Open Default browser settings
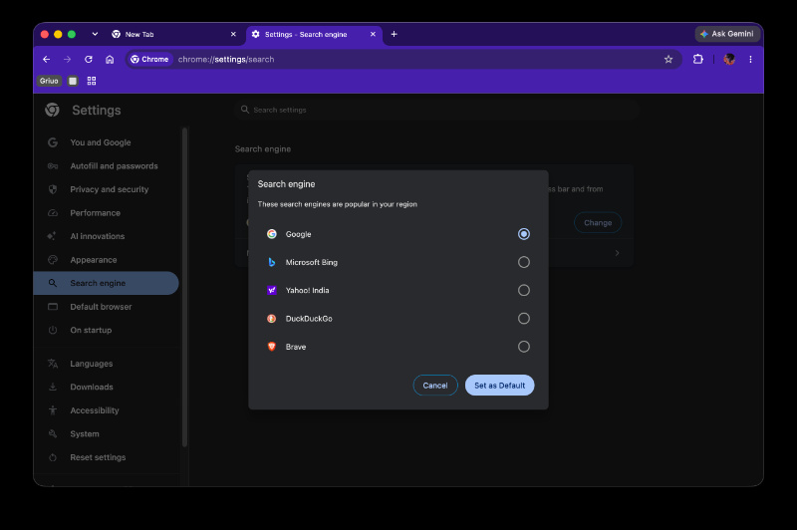The height and width of the screenshot is (530, 797). pyautogui.click(x=106, y=307)
